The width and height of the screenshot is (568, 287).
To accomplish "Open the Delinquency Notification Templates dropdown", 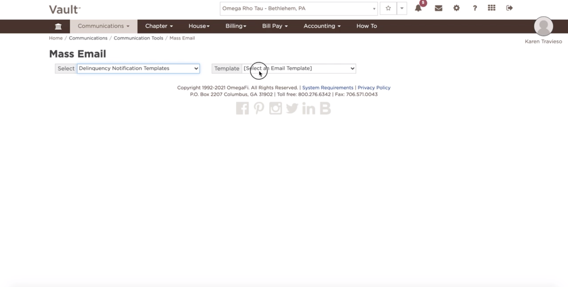I will pos(138,68).
